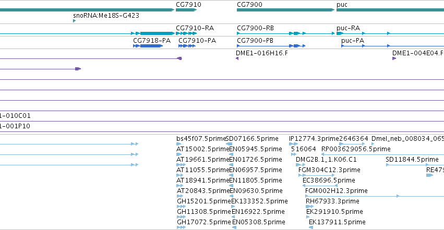Image resolution: width=444 pixels, height=230 pixels.
Task: Click the RE479 EST glyph
Action: [x=429, y=175]
